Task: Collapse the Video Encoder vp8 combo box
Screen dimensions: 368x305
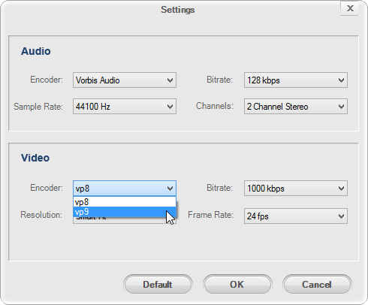Action: tap(125, 189)
